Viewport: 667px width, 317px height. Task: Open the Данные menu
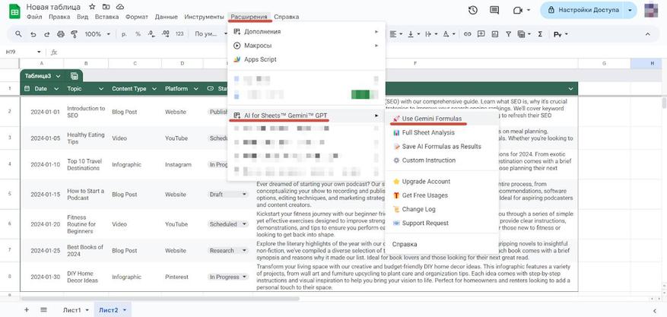[167, 17]
